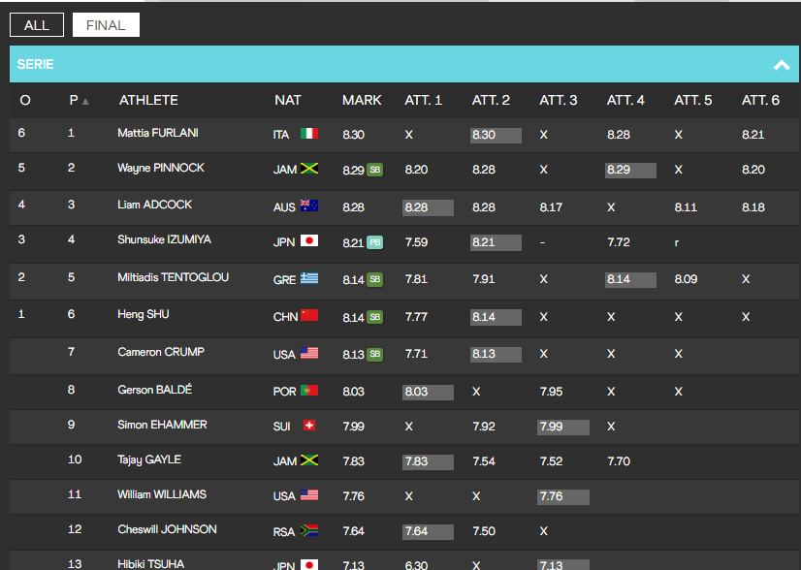Image resolution: width=801 pixels, height=570 pixels.
Task: Select Furlani's highlighted 8.30 attempt 2
Action: point(496,136)
